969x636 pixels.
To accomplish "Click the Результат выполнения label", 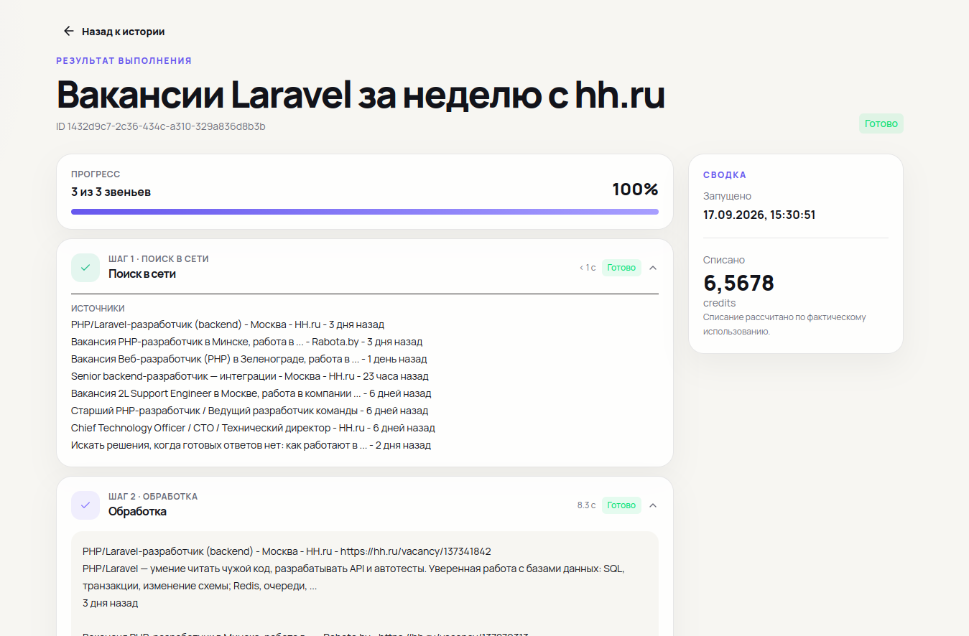I will click(x=124, y=61).
